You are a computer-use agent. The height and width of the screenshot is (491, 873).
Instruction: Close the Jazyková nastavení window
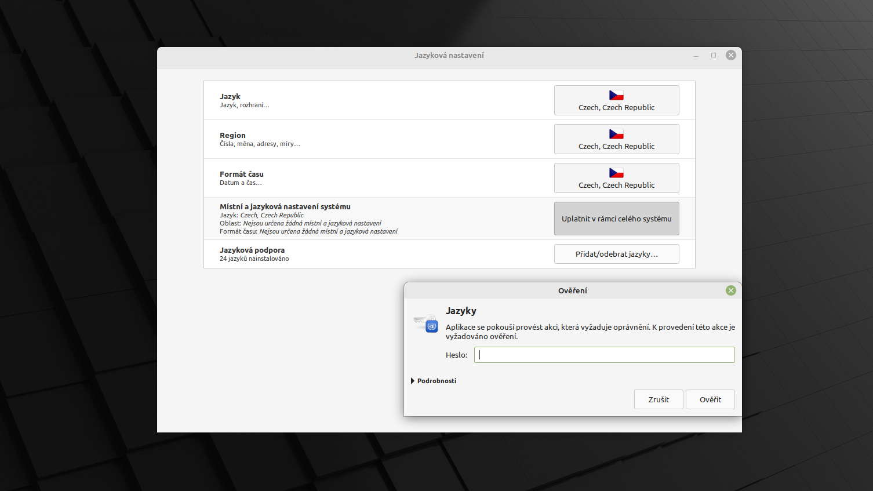pos(731,55)
